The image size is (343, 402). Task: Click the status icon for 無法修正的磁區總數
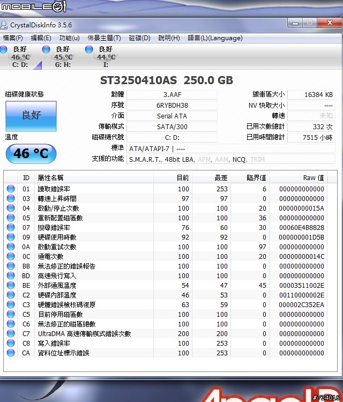[x=11, y=324]
